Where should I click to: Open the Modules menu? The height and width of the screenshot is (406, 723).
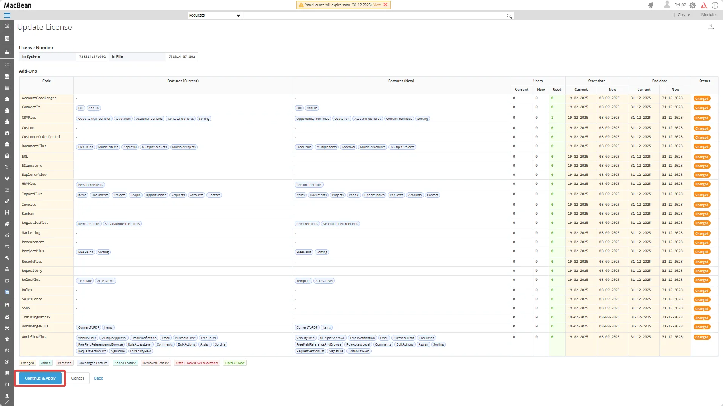[709, 15]
